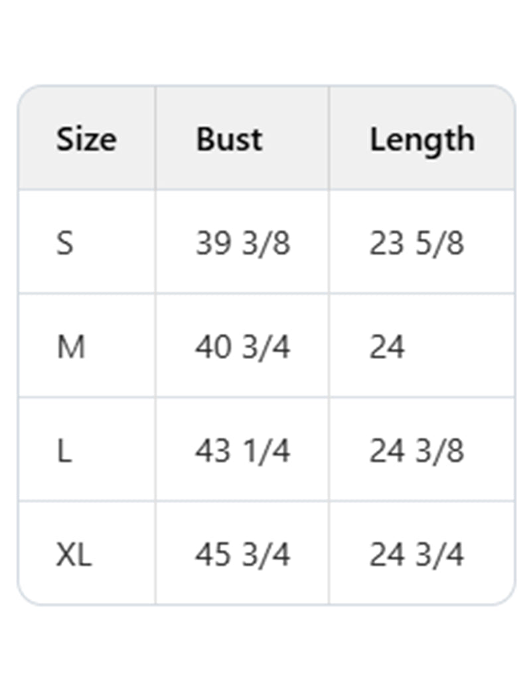
Task: Click the divider between Bust and Length headers
Action: 329,138
